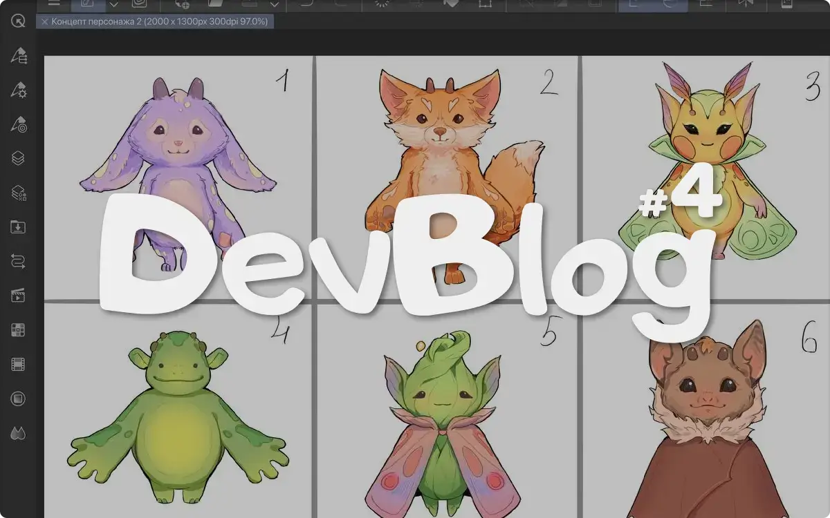The width and height of the screenshot is (830, 518).
Task: Open the Brush Size panel icon
Action: 19,124
